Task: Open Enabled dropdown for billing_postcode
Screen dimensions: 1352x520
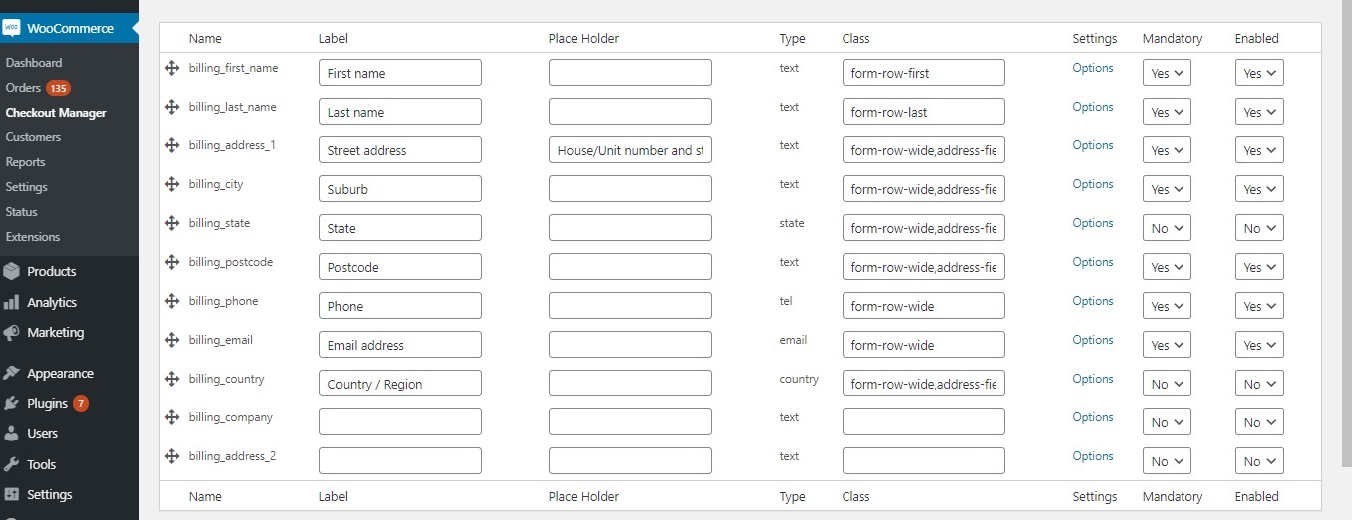Action: [x=1259, y=267]
